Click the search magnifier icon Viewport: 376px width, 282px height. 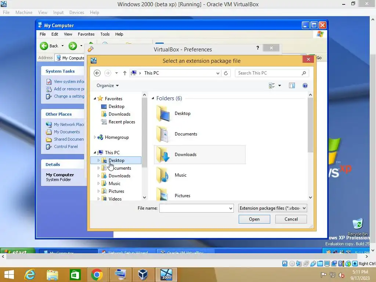coord(304,73)
